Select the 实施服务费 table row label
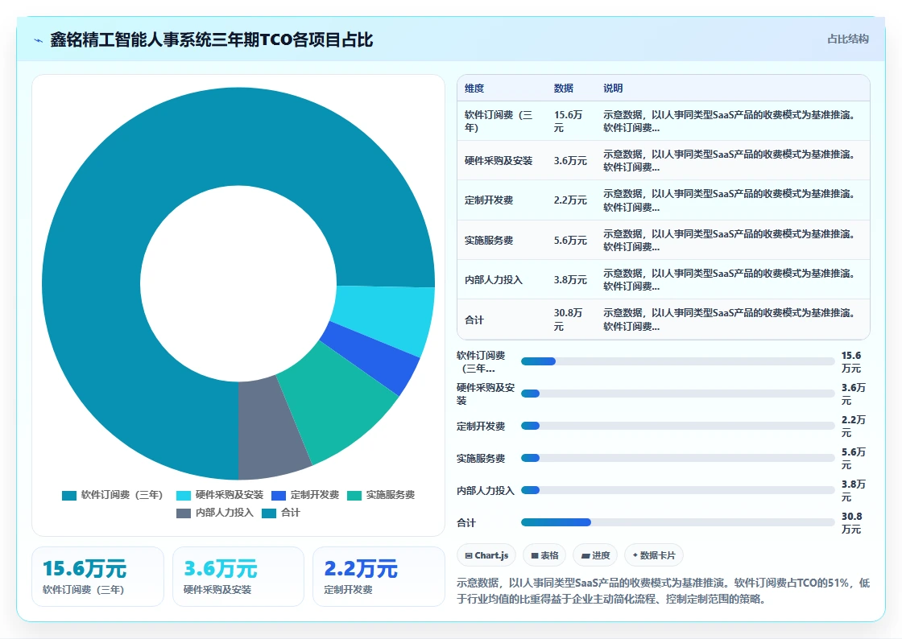 click(x=489, y=240)
